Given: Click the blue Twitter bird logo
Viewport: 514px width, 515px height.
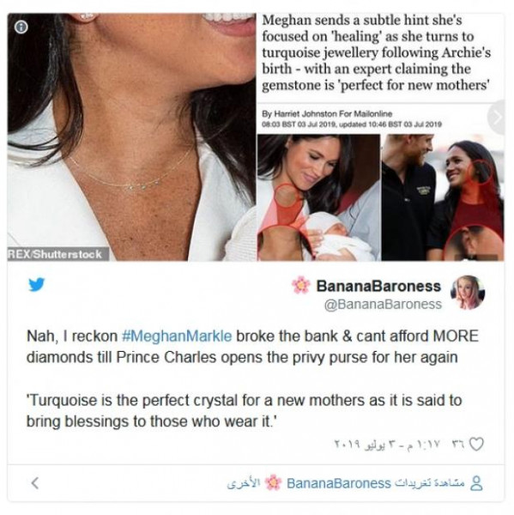Looking at the screenshot, I should [x=36, y=285].
